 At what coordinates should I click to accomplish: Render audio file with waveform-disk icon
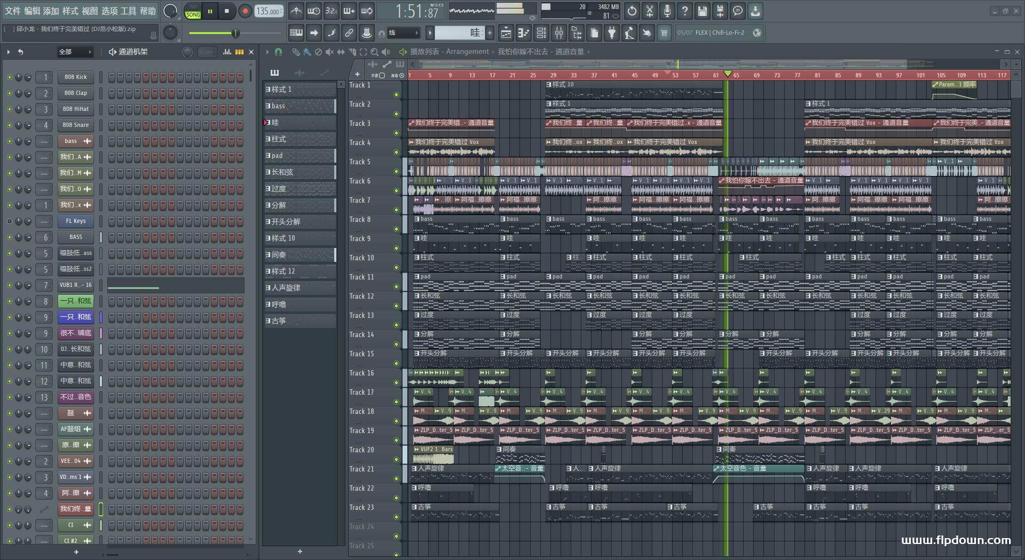(x=720, y=11)
